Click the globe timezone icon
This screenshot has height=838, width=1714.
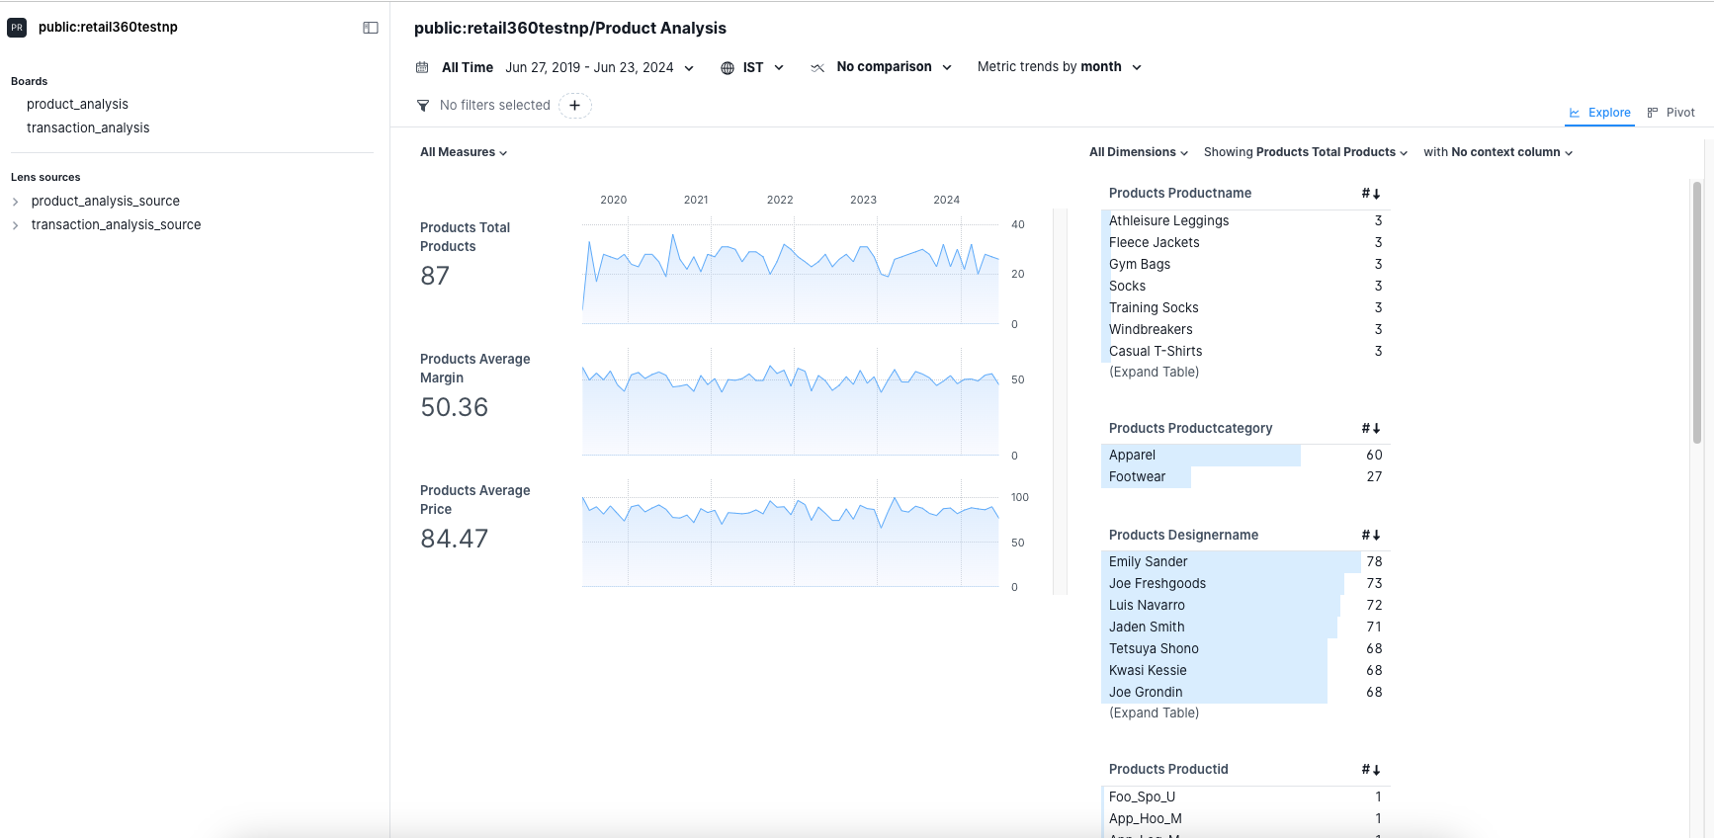pyautogui.click(x=728, y=67)
